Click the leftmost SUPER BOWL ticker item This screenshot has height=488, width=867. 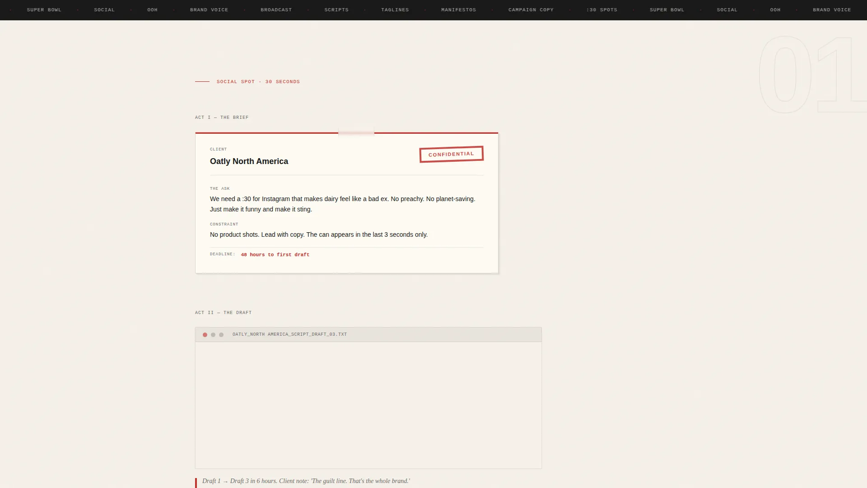(44, 10)
